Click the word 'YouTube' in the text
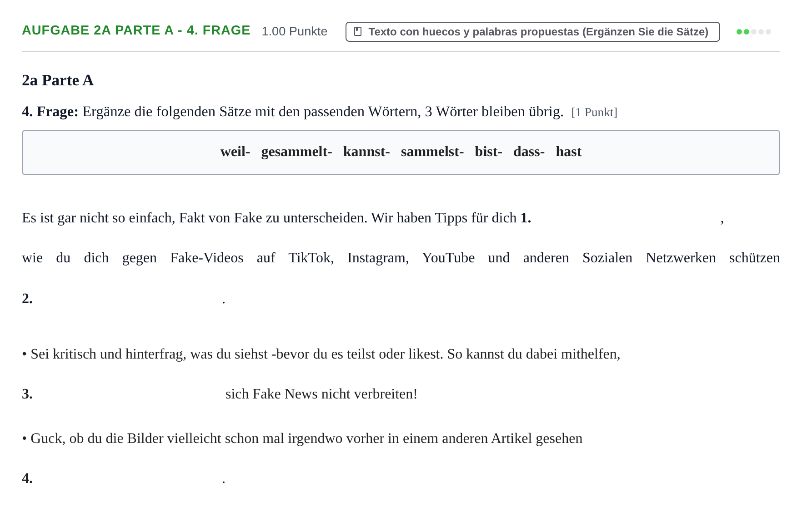This screenshot has height=531, width=802. pos(448,258)
